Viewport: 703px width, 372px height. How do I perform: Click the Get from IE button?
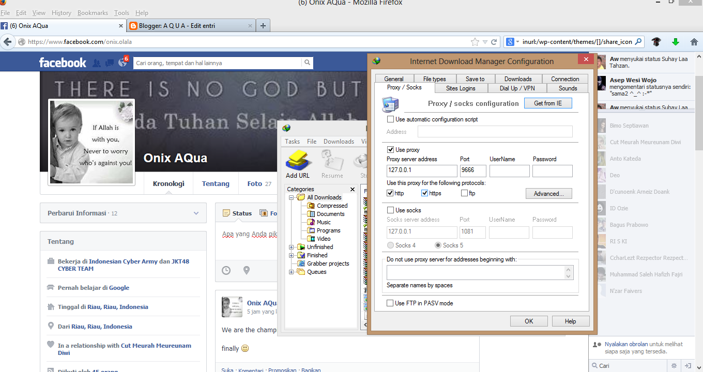(x=548, y=103)
